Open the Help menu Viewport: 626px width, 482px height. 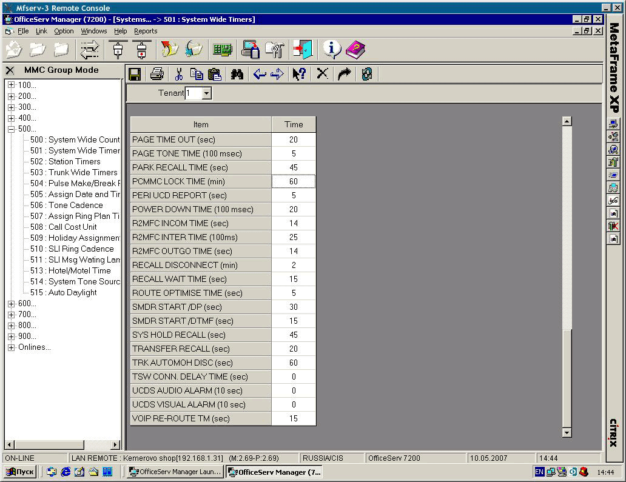tap(120, 31)
